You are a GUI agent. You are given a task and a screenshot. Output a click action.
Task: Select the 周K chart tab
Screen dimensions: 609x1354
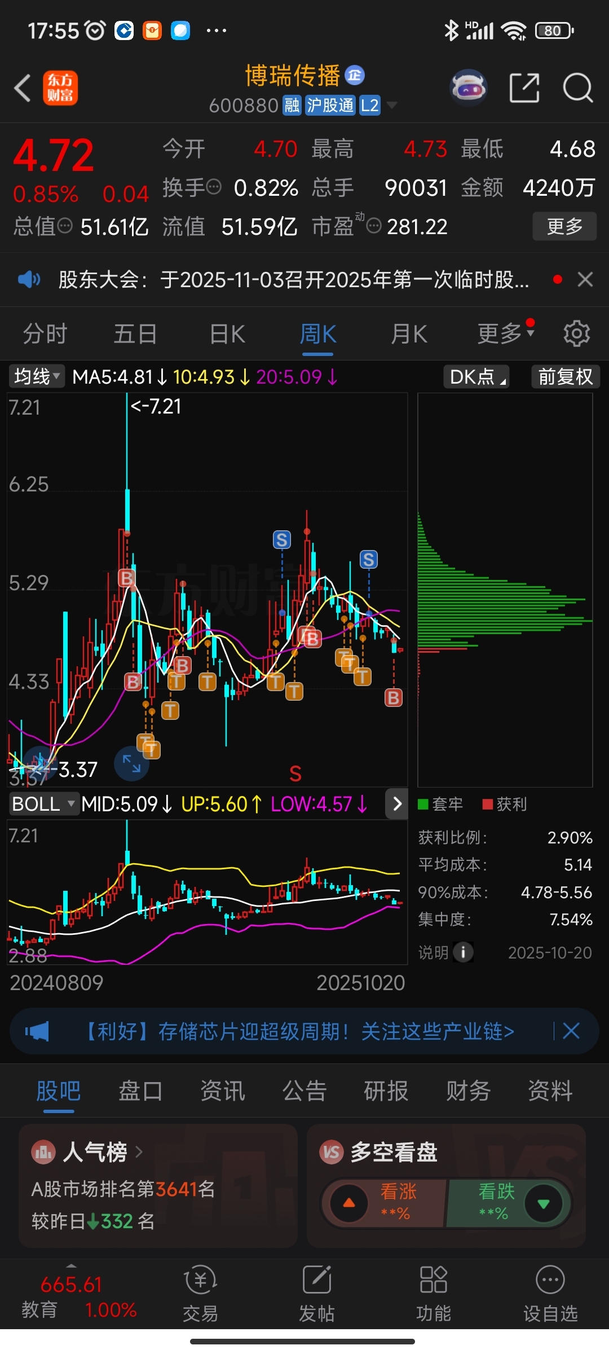point(317,334)
